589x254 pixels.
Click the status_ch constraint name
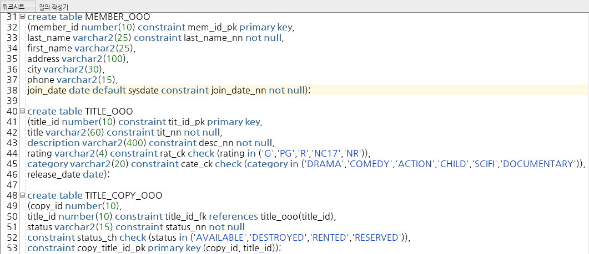pyautogui.click(x=97, y=237)
